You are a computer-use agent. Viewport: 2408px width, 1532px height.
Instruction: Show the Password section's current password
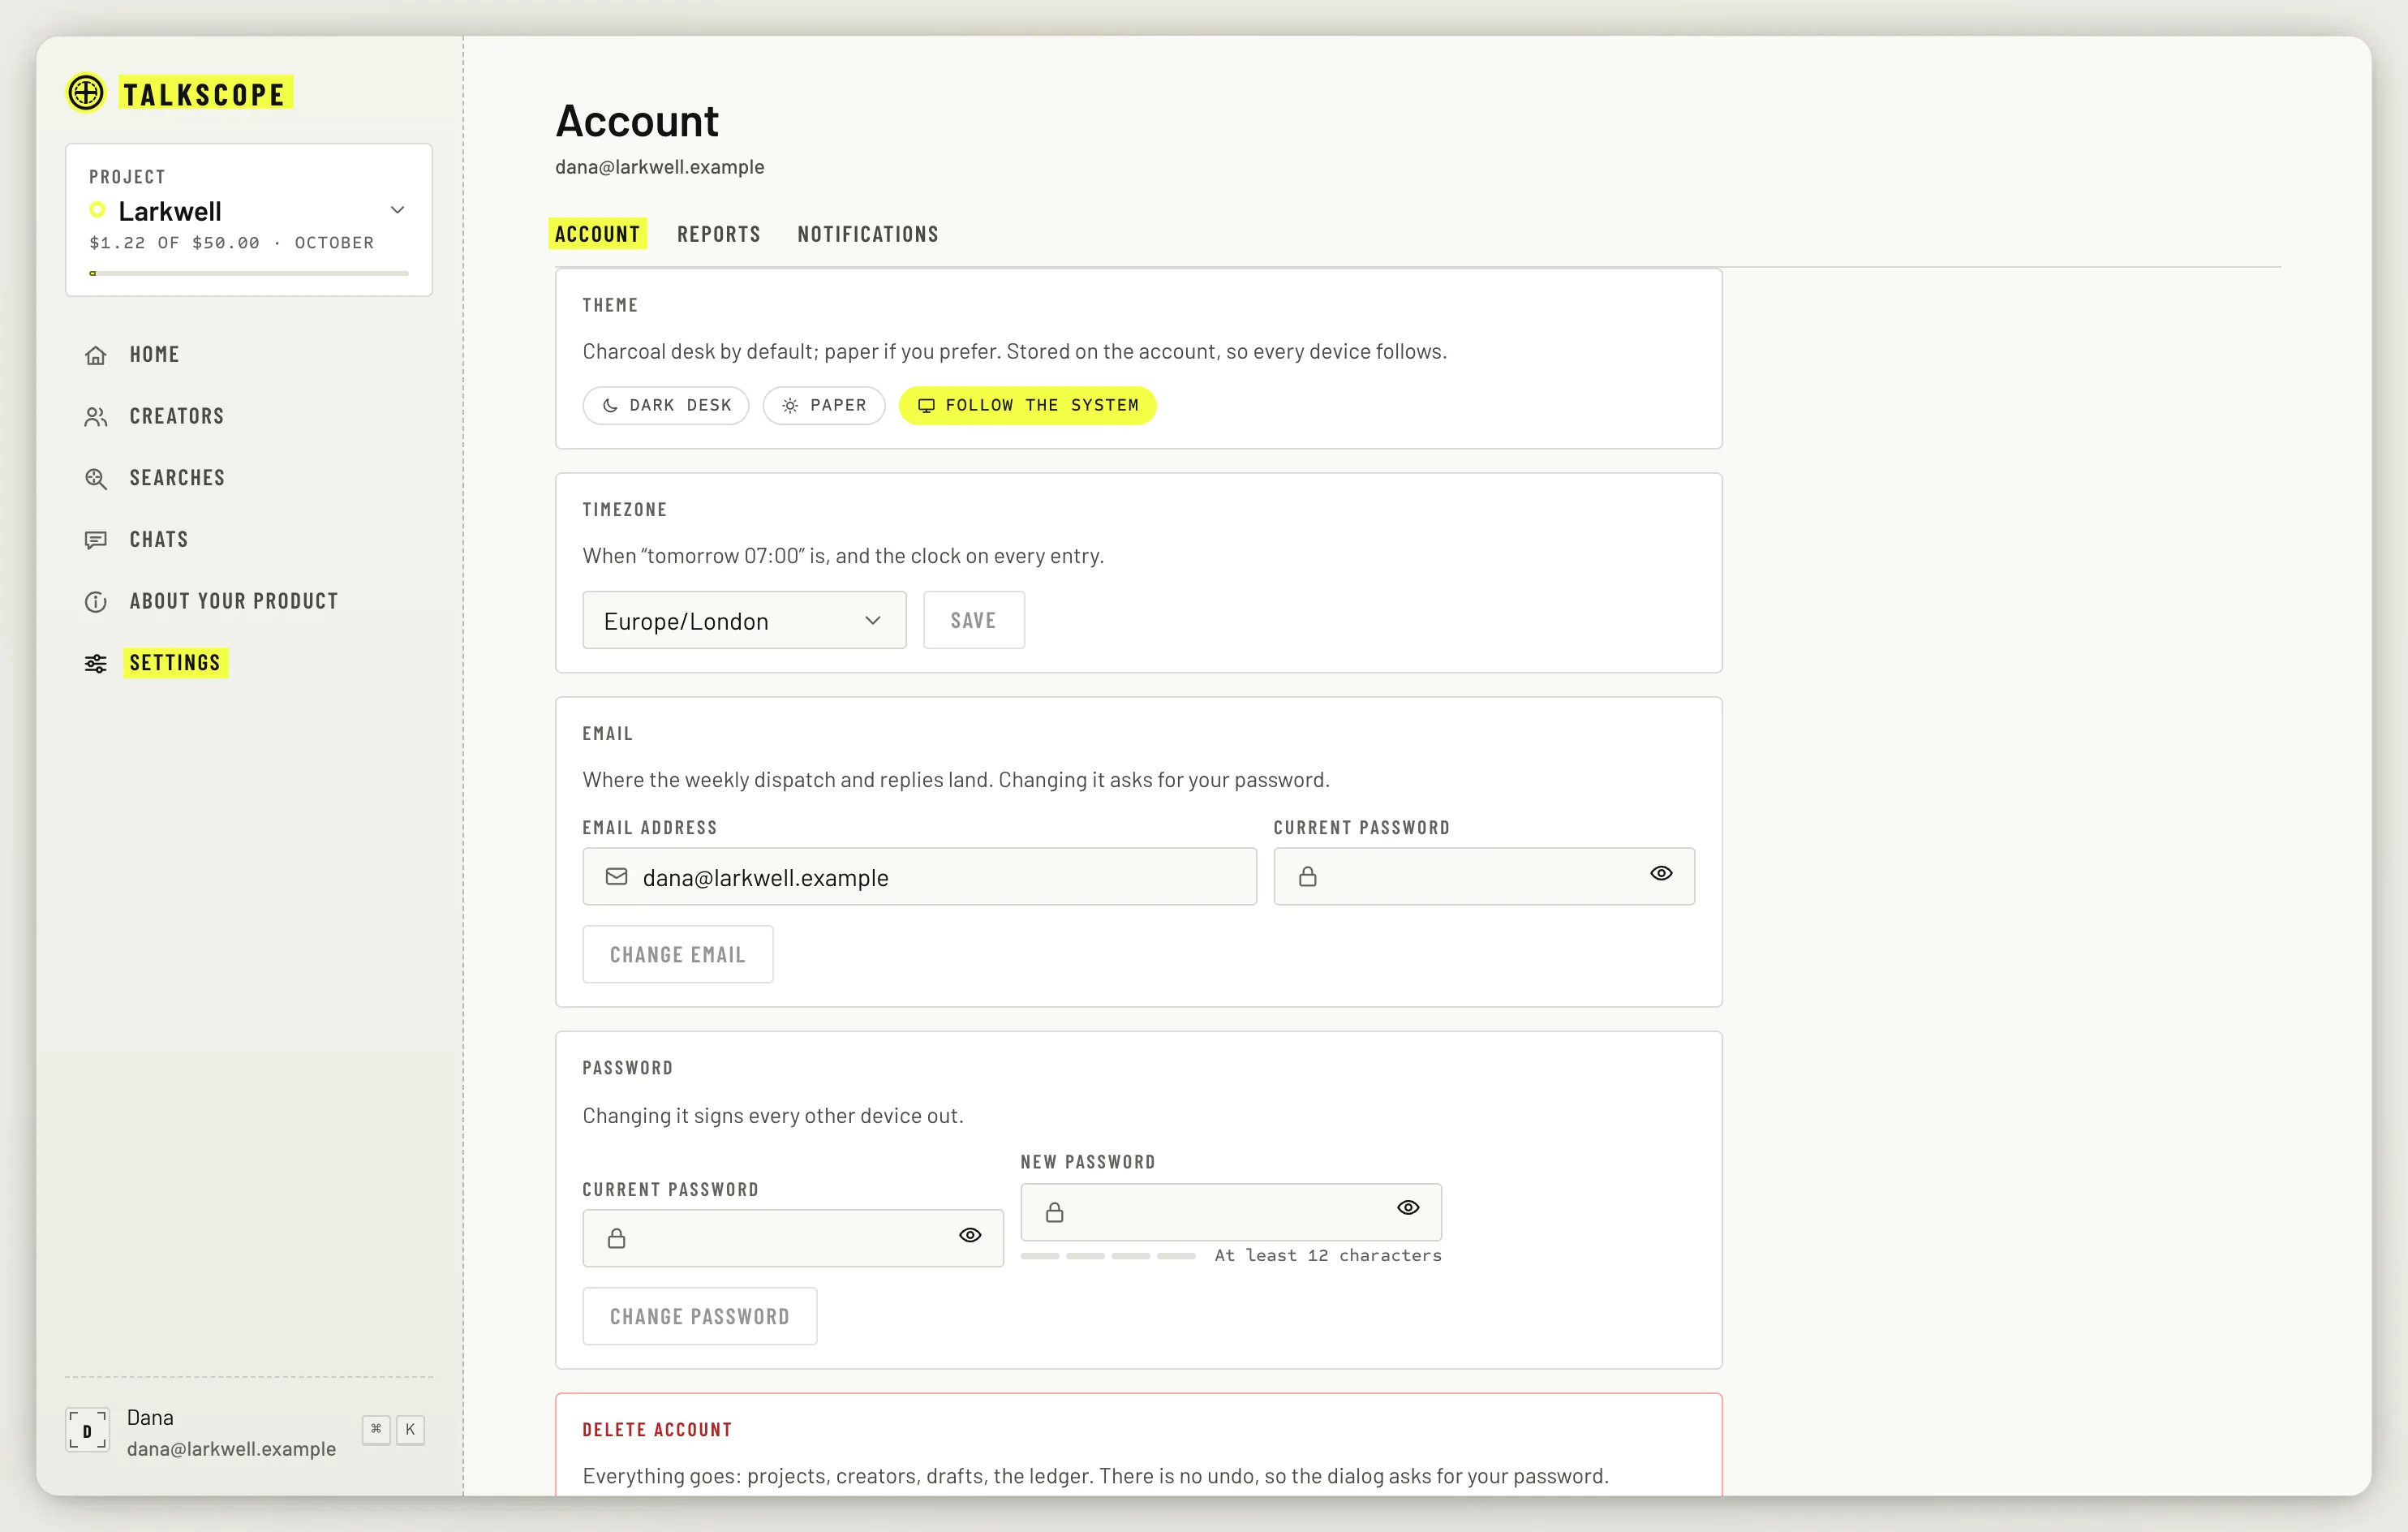(970, 1235)
